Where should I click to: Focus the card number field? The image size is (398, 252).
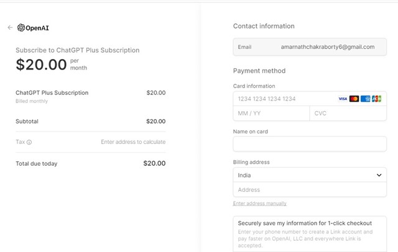310,99
